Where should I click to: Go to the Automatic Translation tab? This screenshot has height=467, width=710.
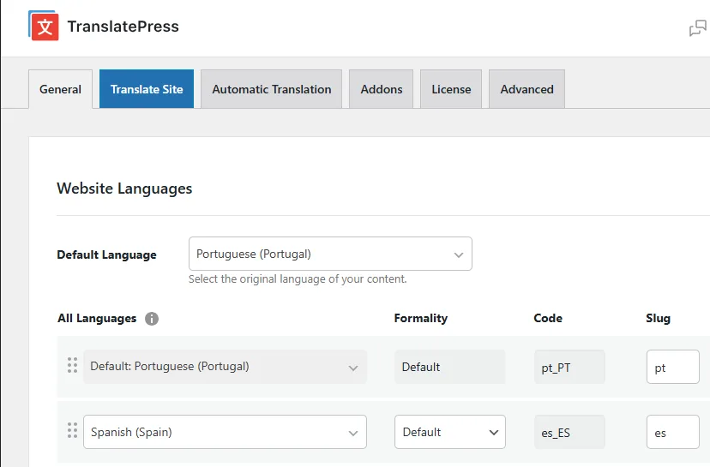point(271,89)
